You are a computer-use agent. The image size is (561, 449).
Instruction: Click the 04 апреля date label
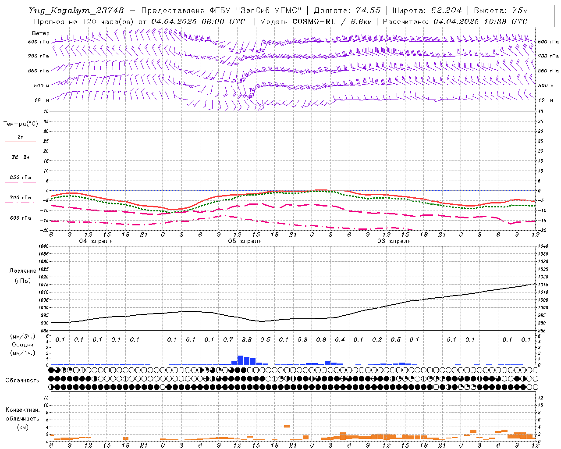click(96, 241)
